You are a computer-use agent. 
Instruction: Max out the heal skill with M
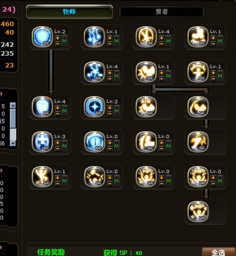tap(65, 146)
